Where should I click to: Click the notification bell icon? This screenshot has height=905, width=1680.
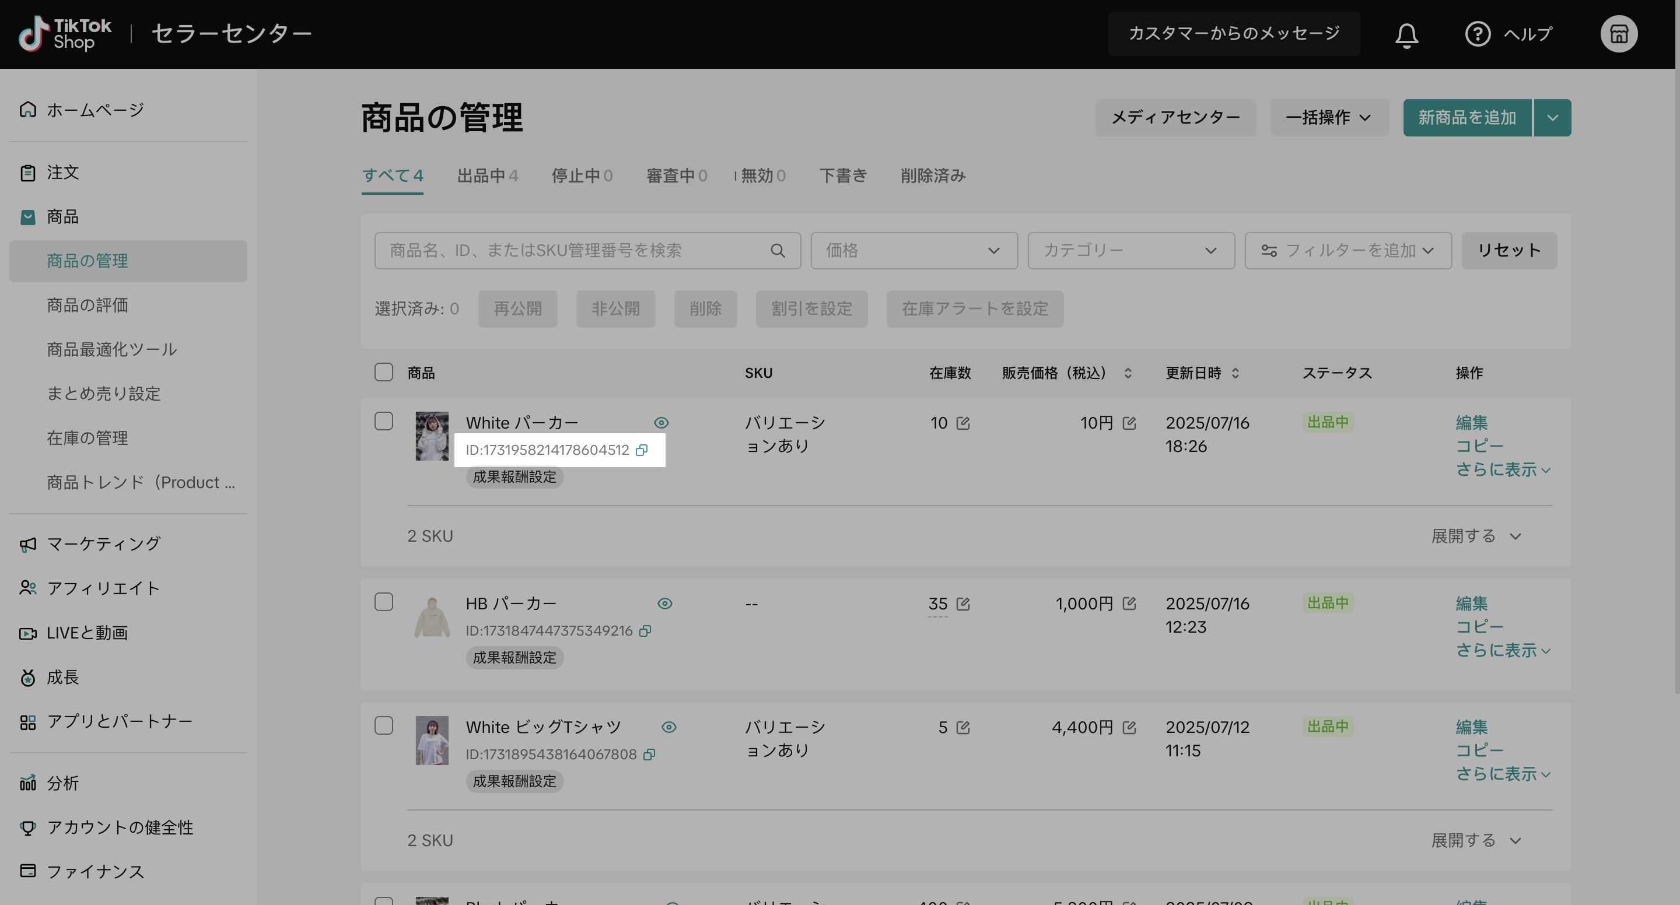pyautogui.click(x=1406, y=34)
